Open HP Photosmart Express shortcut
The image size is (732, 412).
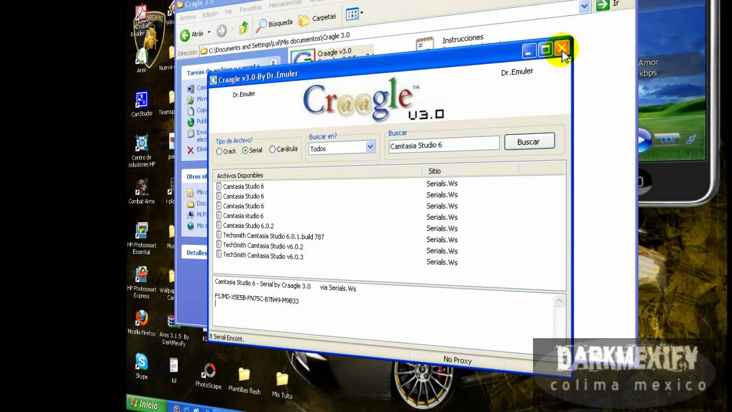coord(141,283)
